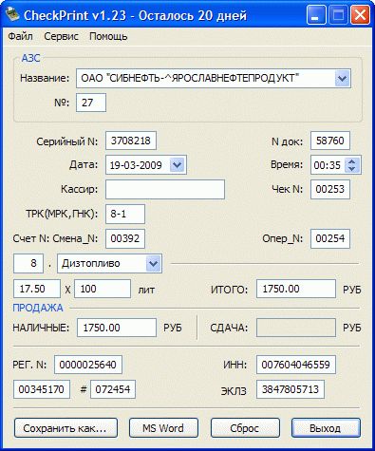This screenshot has width=375, height=451.
Task: Click the Время field text 00:35
Action: [327, 165]
